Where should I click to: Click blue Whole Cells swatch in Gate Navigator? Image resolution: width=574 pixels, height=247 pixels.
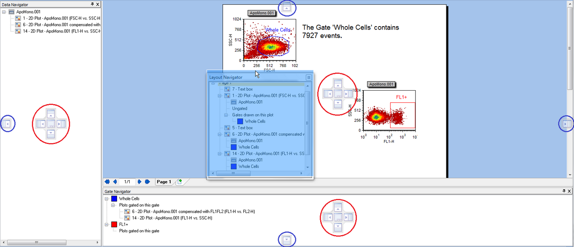click(114, 199)
